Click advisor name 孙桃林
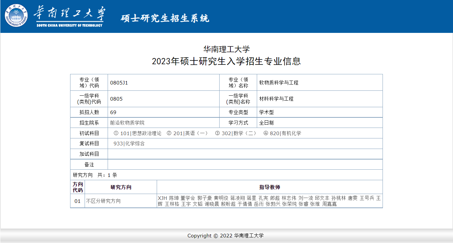 pyautogui.click(x=339, y=198)
